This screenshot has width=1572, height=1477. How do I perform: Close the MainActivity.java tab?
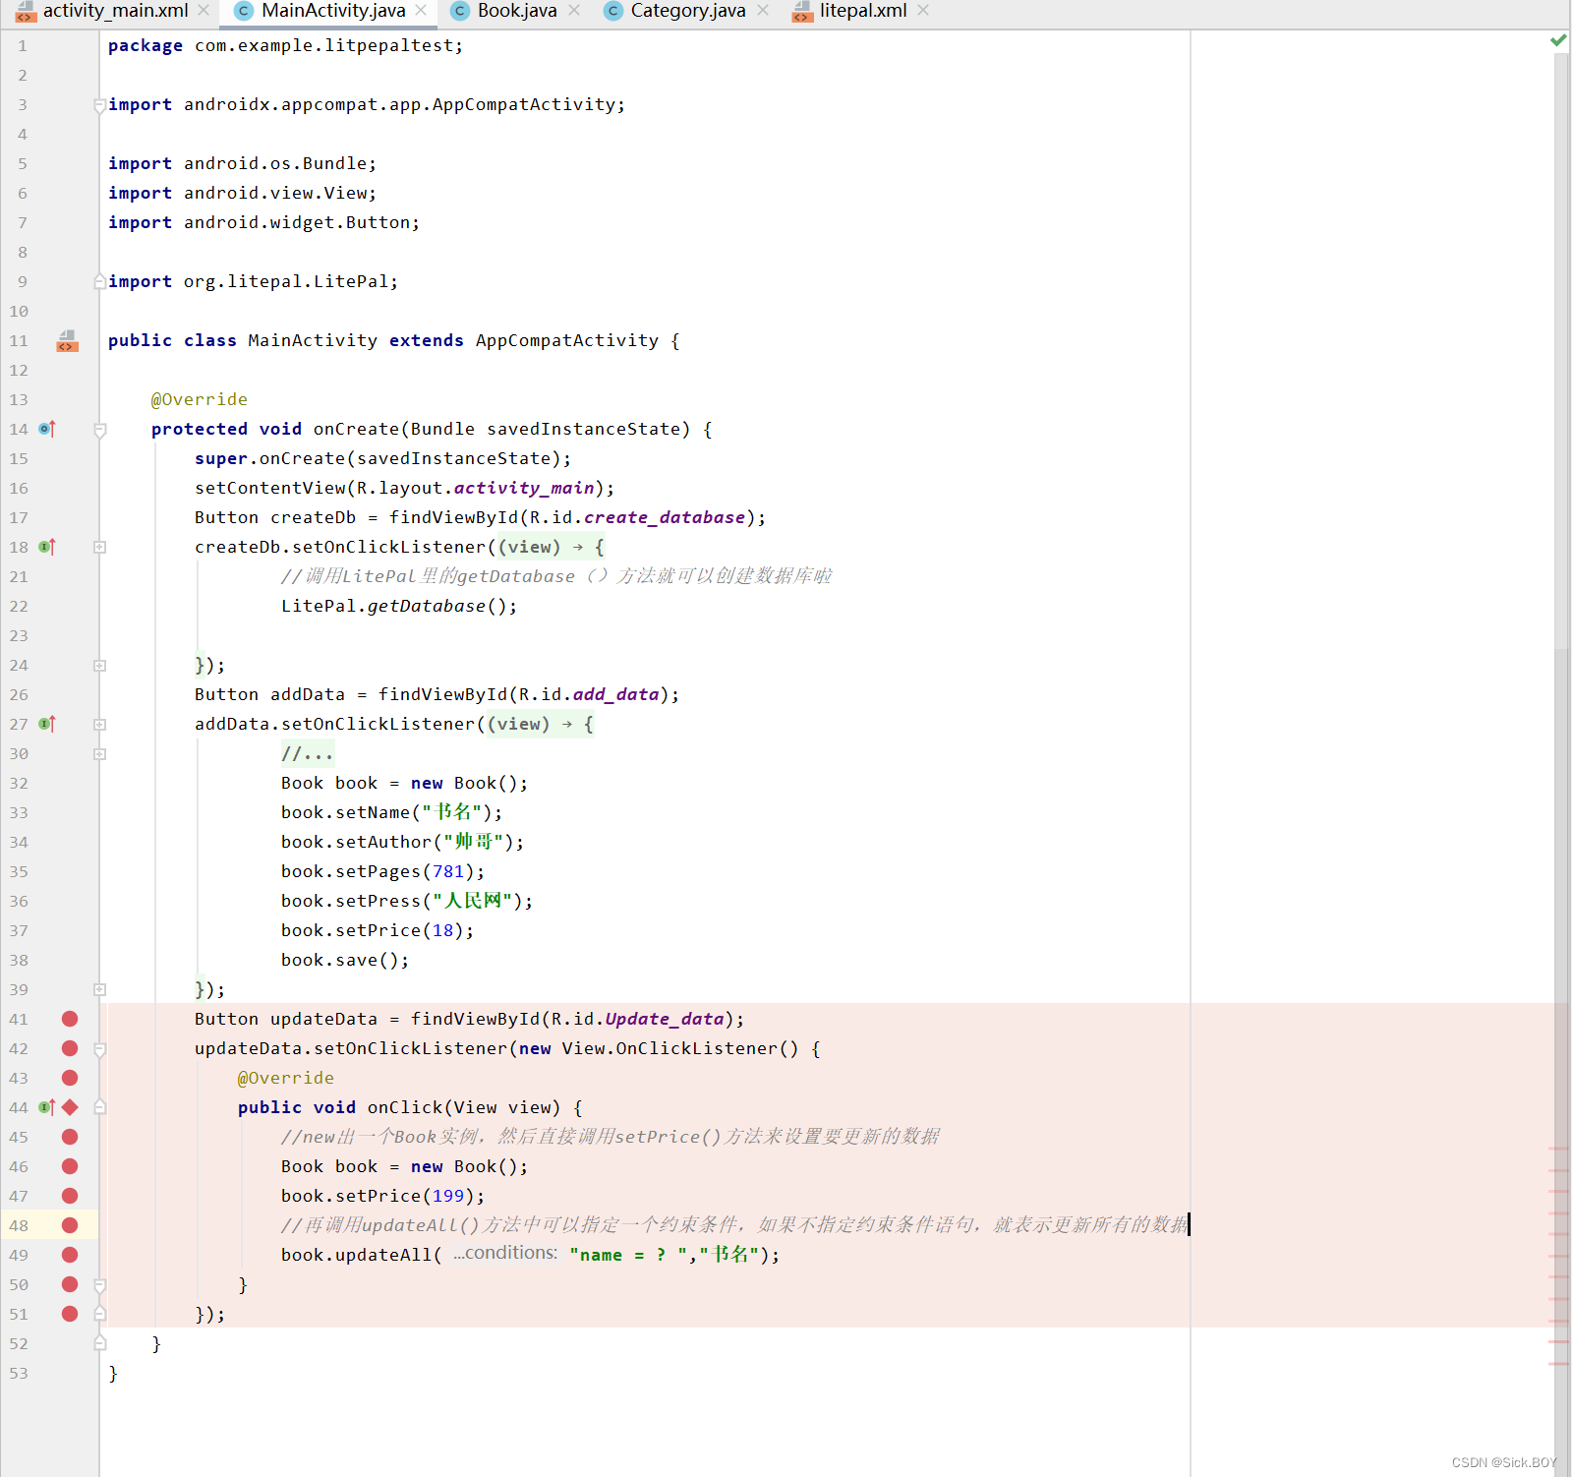tap(421, 11)
